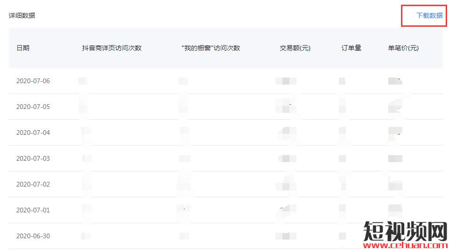This screenshot has height=250, width=449.
Task: Select the 2020-06-30 date row
Action: [x=33, y=236]
